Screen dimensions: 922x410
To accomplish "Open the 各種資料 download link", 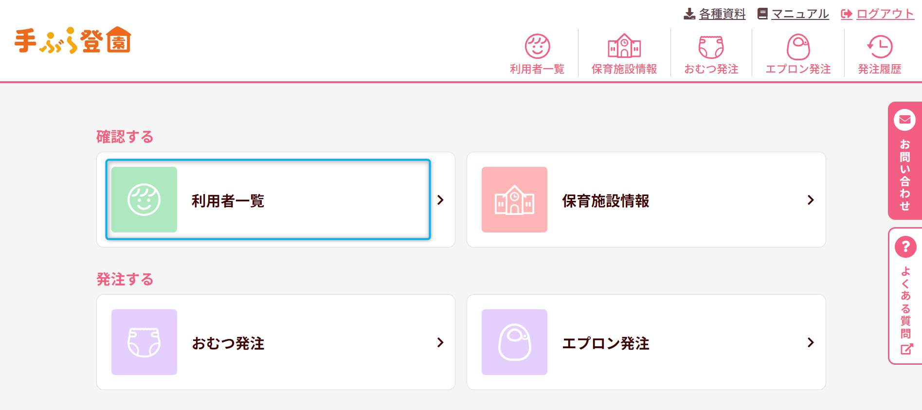I will 722,14.
